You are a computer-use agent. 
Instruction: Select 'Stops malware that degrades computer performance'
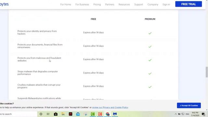38,73
